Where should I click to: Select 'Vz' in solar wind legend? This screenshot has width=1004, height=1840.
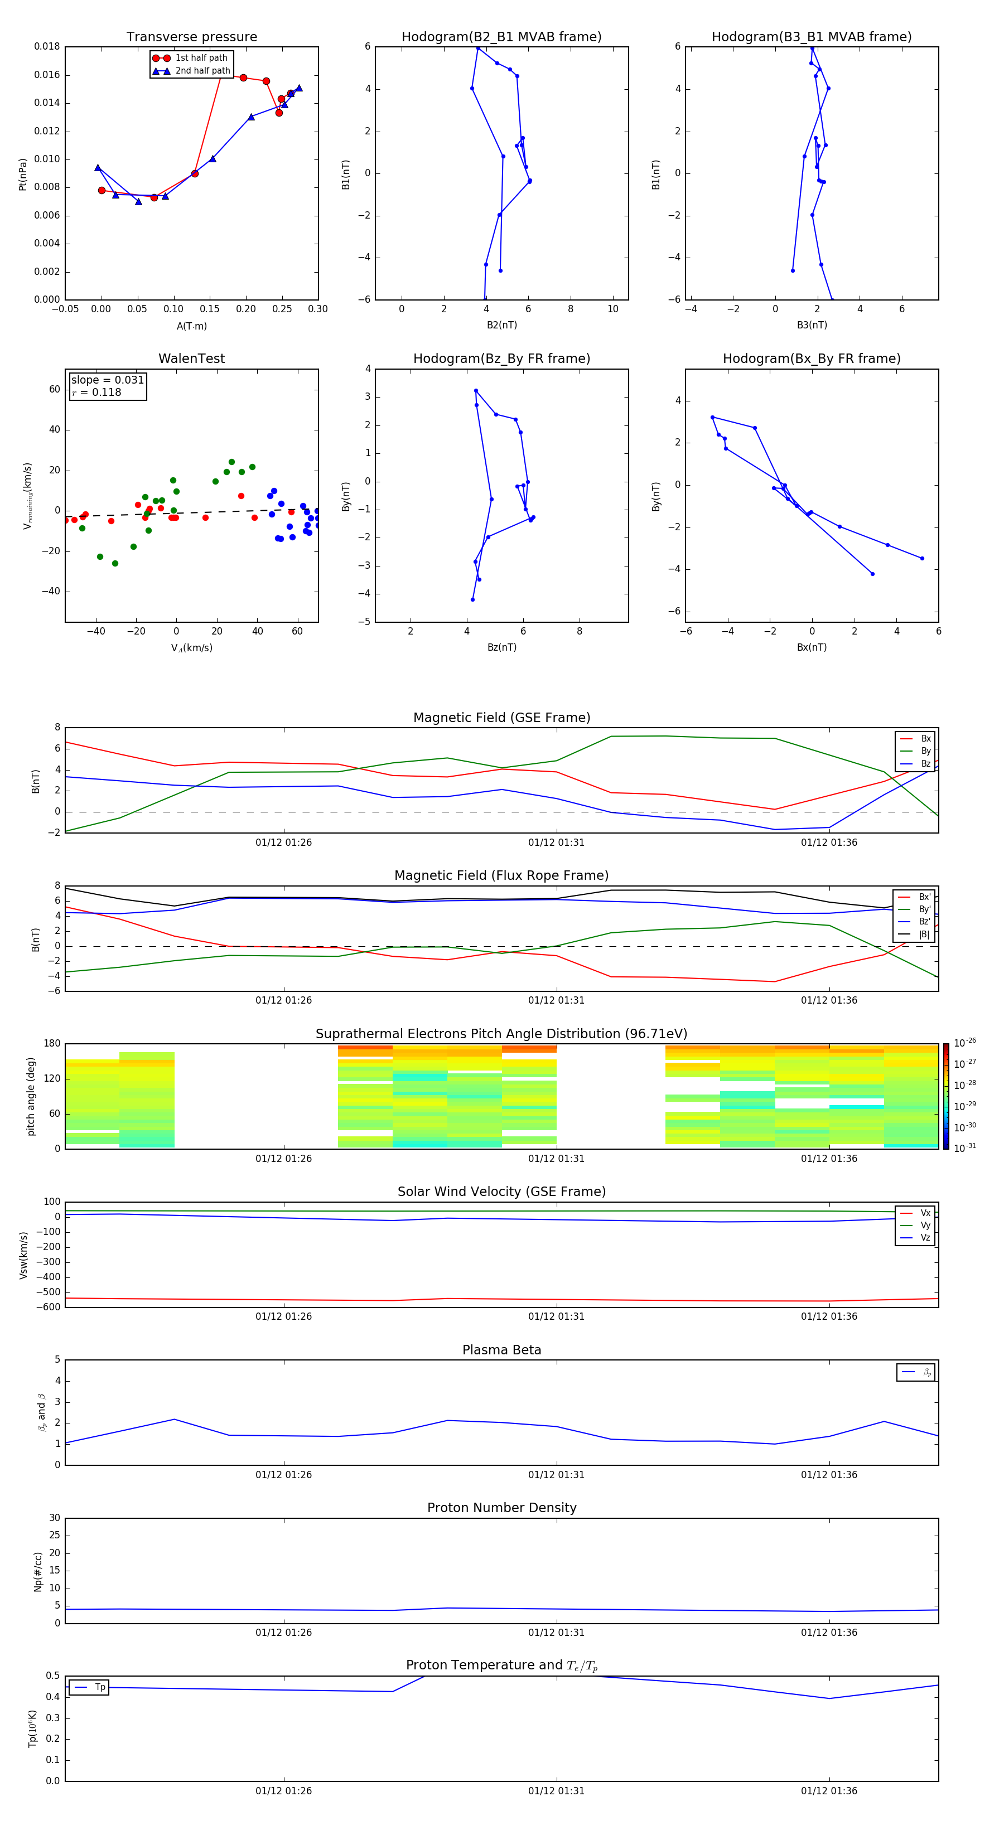coord(915,1238)
